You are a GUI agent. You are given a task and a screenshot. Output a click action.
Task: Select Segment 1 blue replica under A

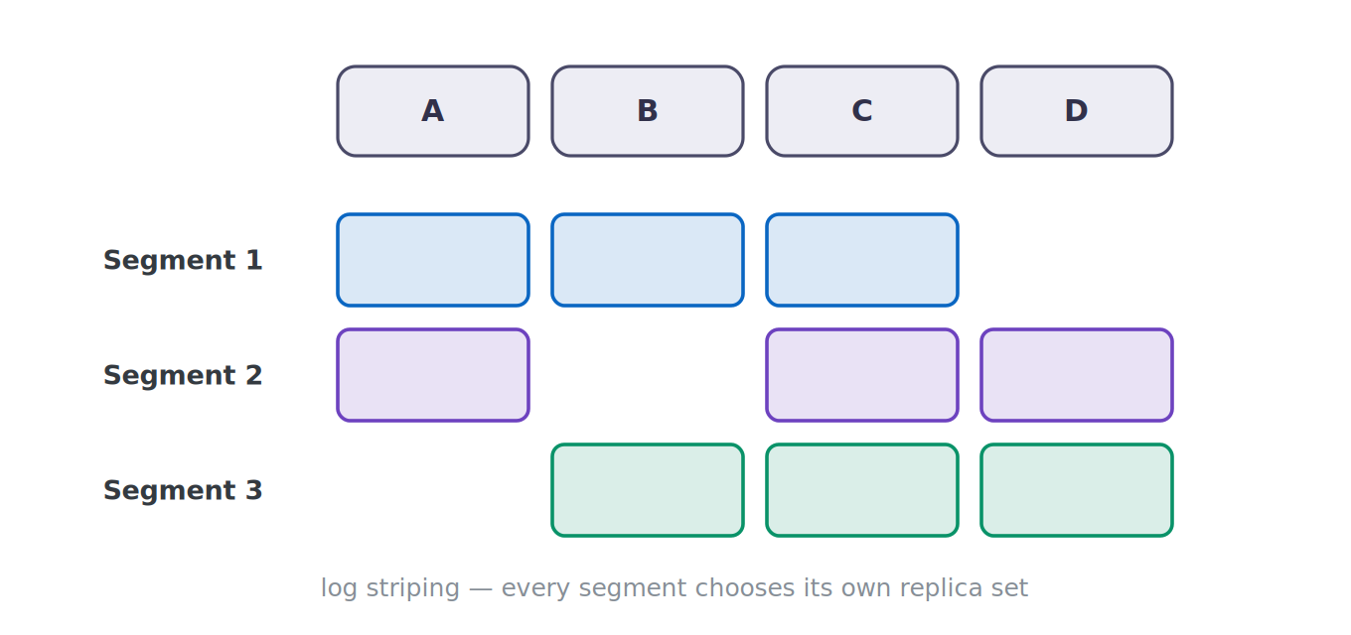tap(433, 260)
